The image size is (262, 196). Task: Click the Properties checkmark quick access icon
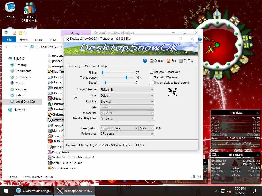click(x=15, y=32)
